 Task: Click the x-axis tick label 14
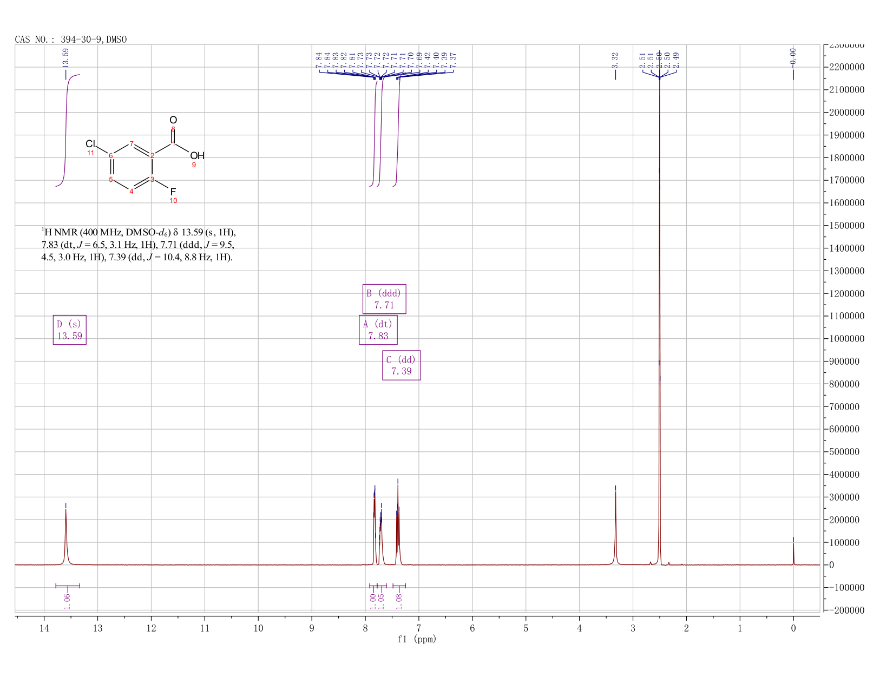click(44, 628)
